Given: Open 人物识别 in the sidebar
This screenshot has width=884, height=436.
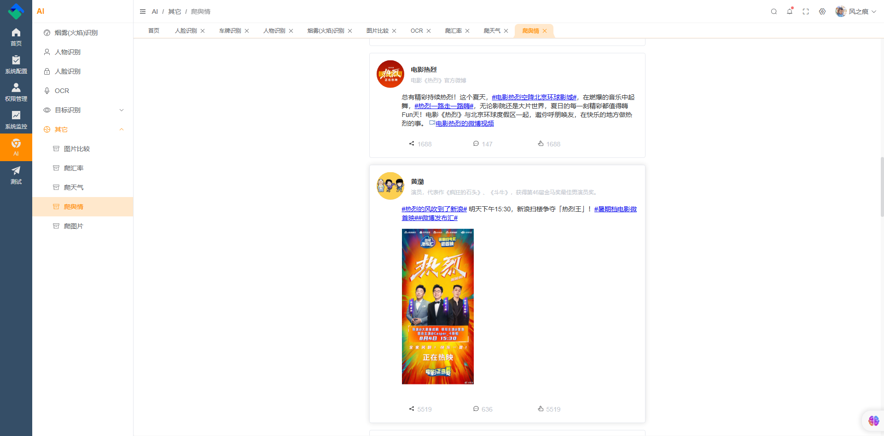Looking at the screenshot, I should (83, 52).
